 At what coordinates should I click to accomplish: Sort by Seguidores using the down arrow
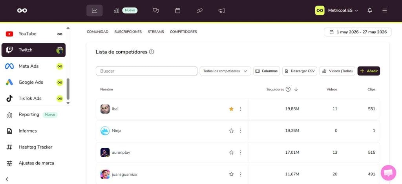pyautogui.click(x=296, y=89)
